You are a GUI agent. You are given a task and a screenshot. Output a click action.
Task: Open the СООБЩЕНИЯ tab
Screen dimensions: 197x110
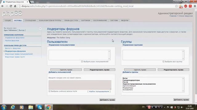click(30, 20)
